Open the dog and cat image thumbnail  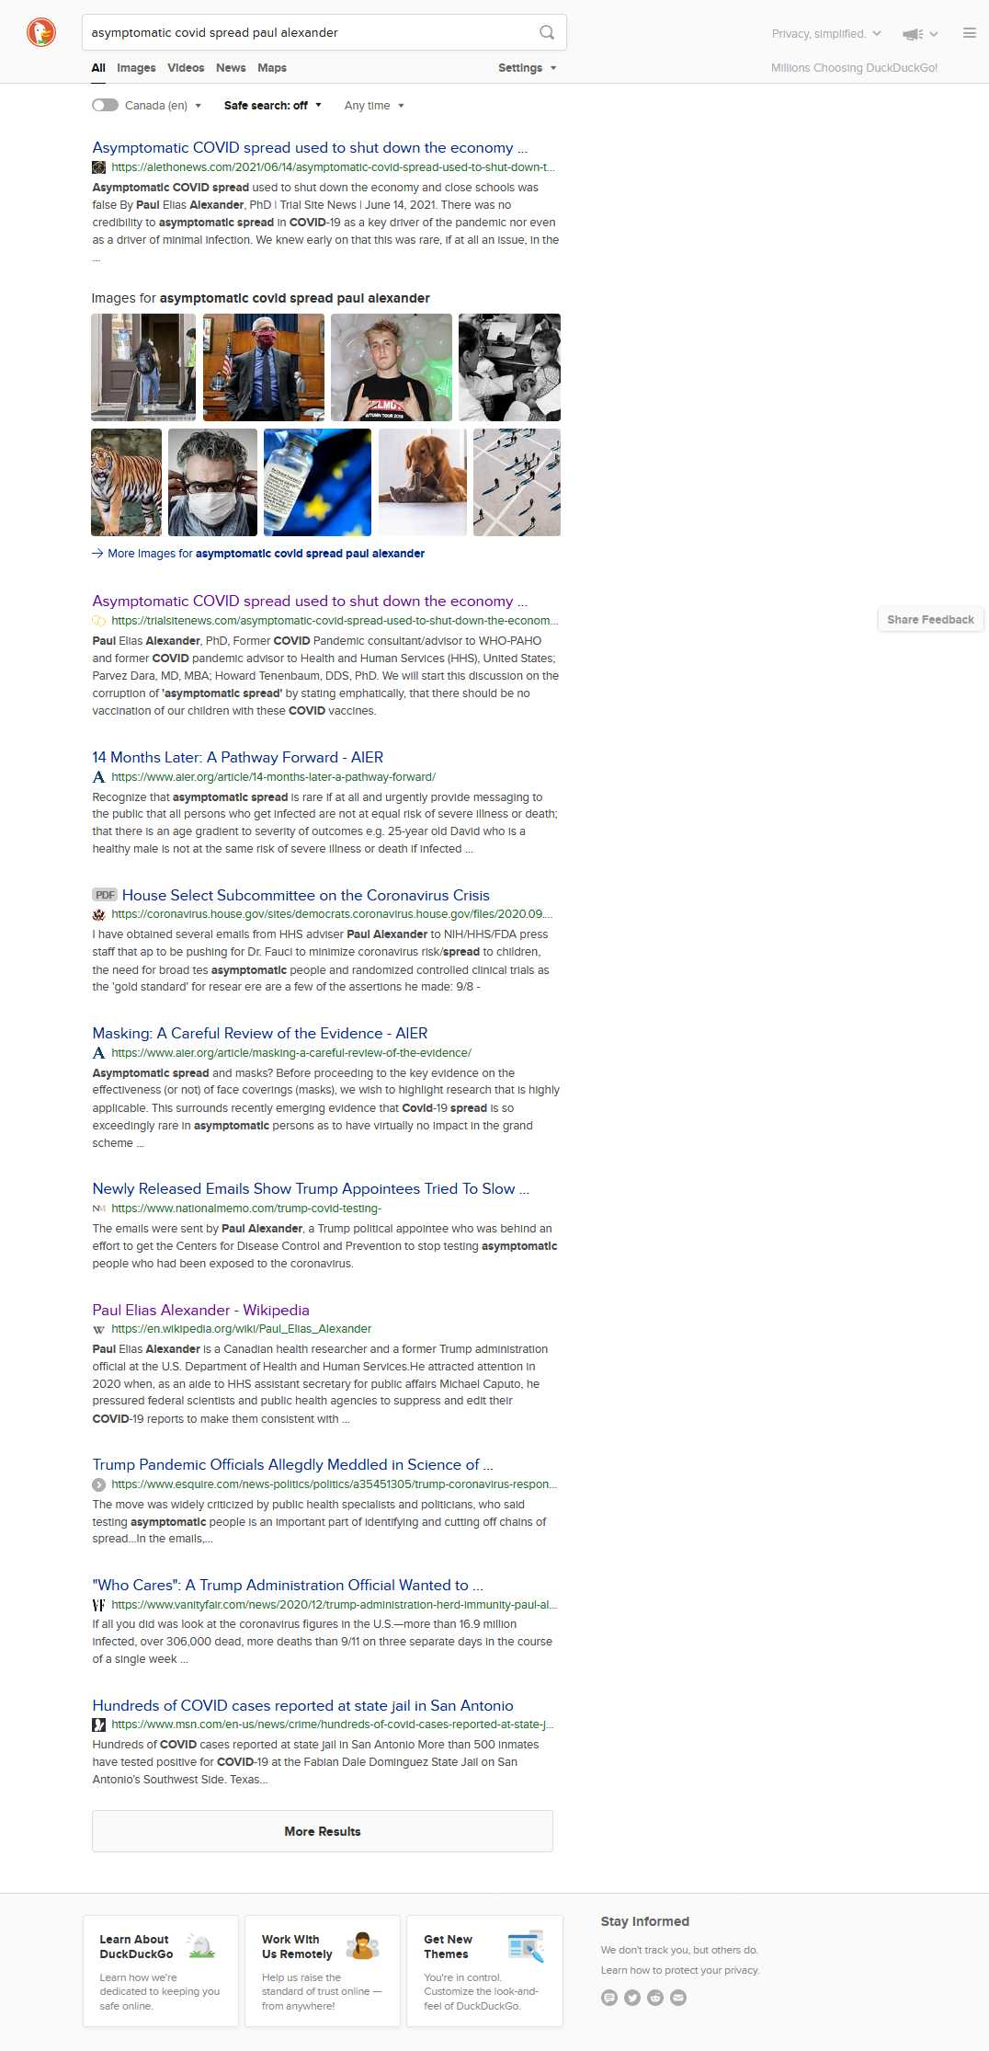click(423, 482)
